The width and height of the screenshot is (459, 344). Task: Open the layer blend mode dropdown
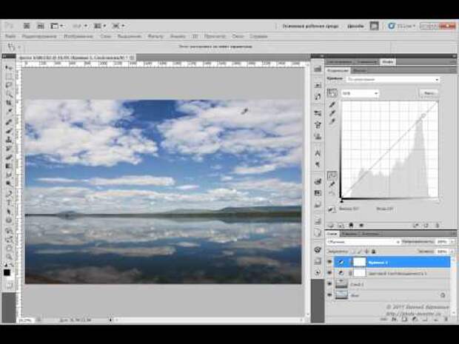(x=363, y=242)
